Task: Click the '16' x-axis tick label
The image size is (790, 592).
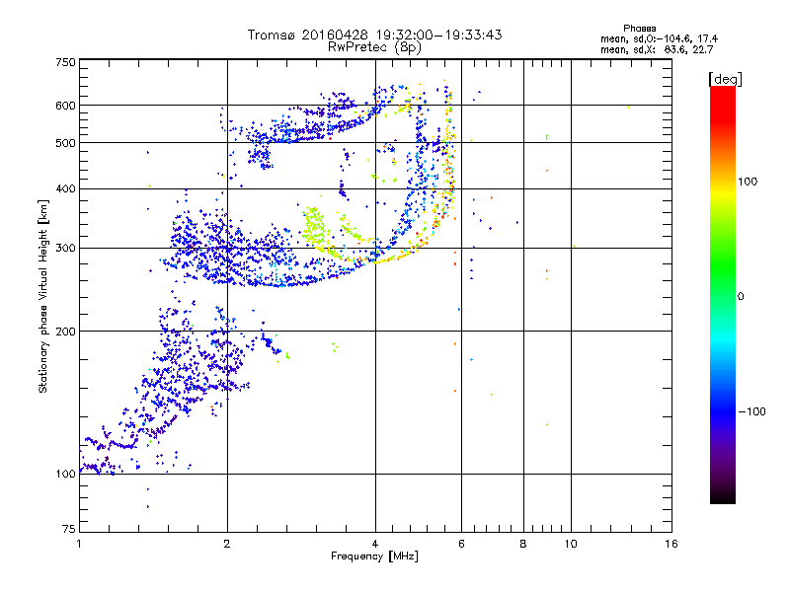Action: tap(671, 544)
